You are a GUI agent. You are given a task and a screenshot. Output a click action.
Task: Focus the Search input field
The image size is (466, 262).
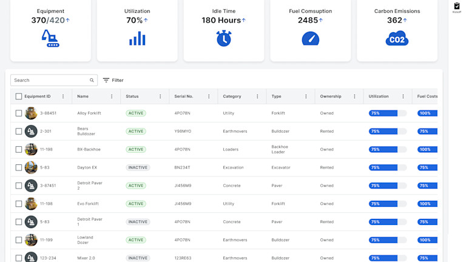pyautogui.click(x=54, y=80)
